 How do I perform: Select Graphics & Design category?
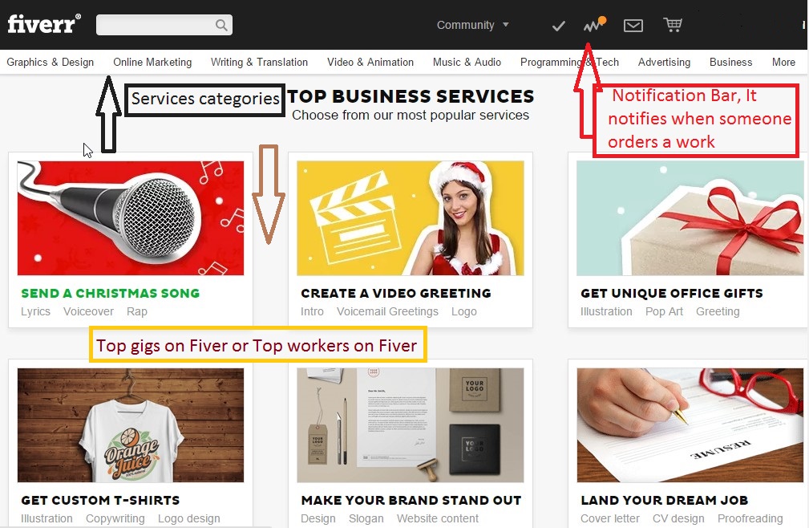(x=50, y=62)
